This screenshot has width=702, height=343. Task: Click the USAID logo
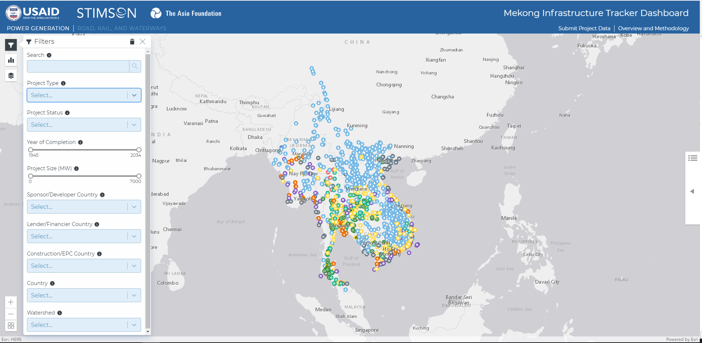tap(32, 13)
